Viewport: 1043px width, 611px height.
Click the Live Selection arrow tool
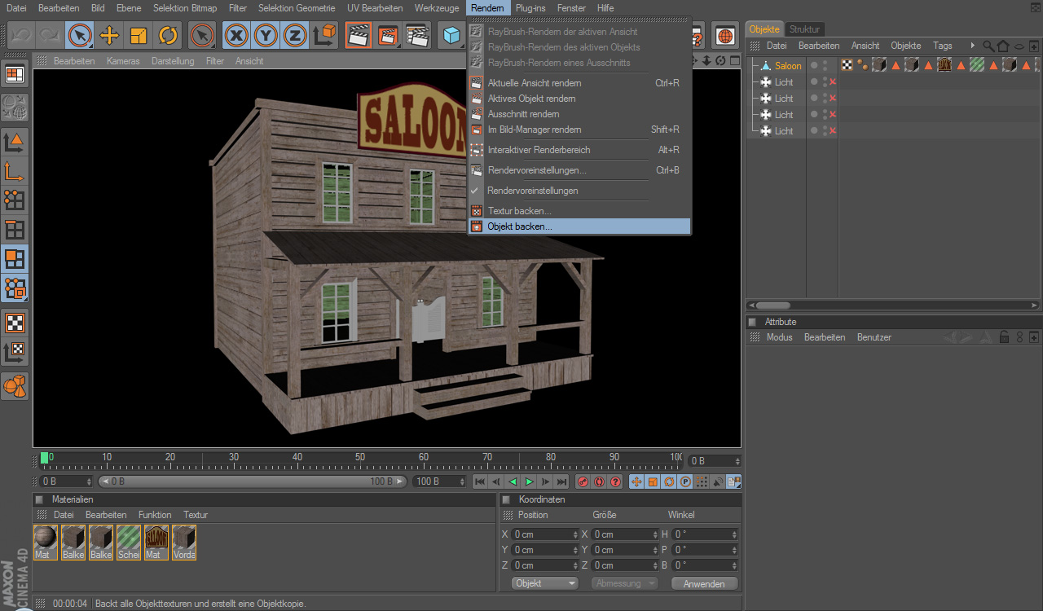click(80, 35)
